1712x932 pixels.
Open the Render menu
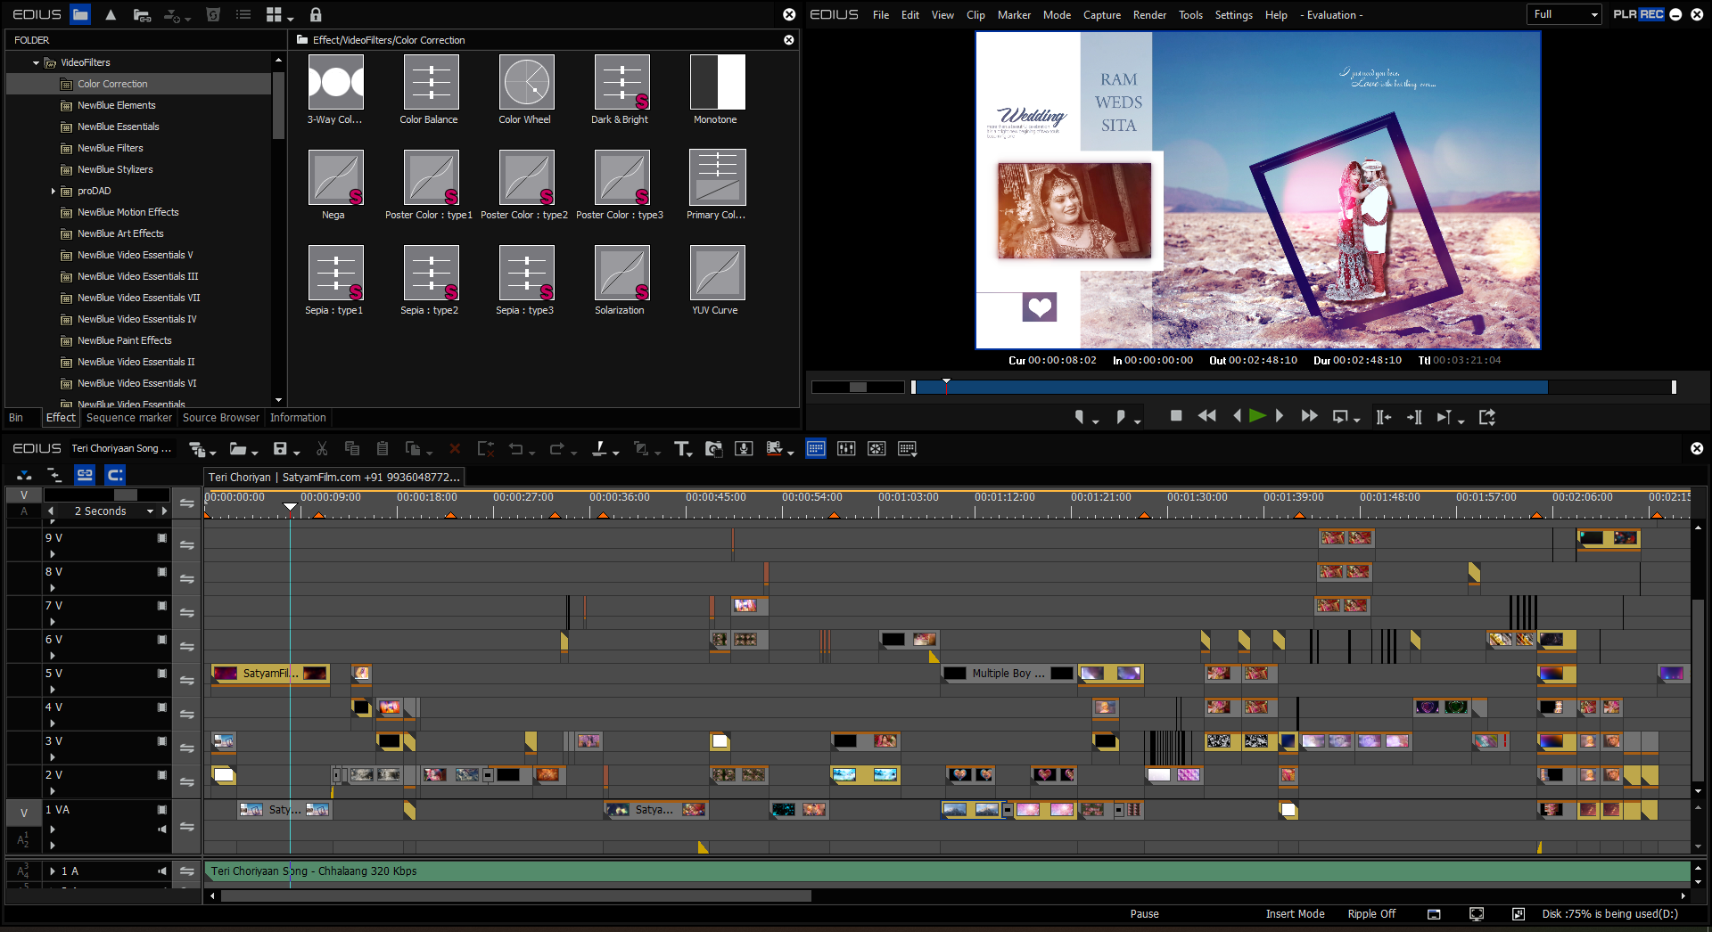(x=1149, y=15)
